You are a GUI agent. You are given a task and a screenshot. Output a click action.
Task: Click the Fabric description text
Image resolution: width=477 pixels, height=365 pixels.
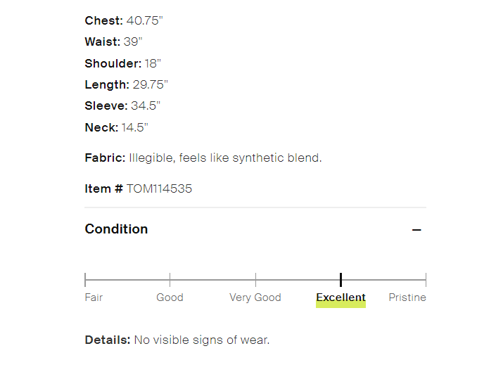tap(225, 158)
